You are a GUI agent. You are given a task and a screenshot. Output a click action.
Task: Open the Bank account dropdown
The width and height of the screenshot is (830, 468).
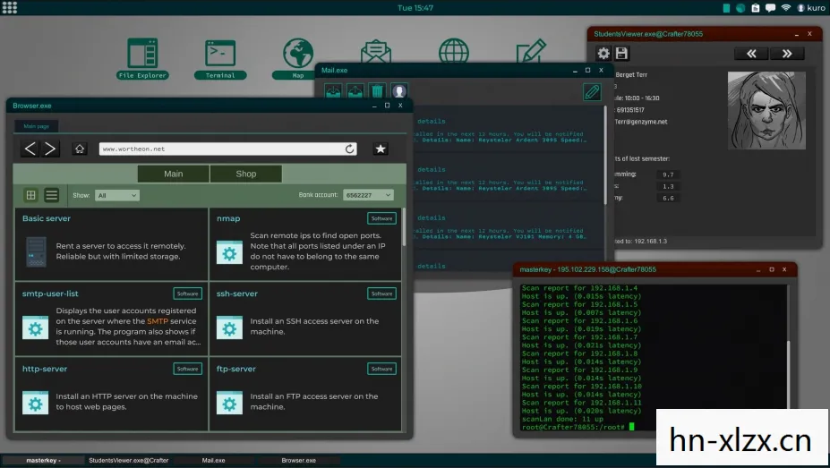pyautogui.click(x=368, y=195)
